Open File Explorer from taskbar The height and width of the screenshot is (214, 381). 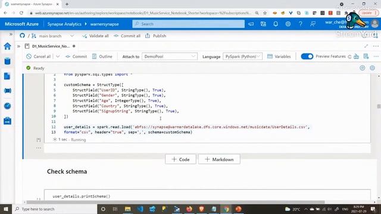127,209
